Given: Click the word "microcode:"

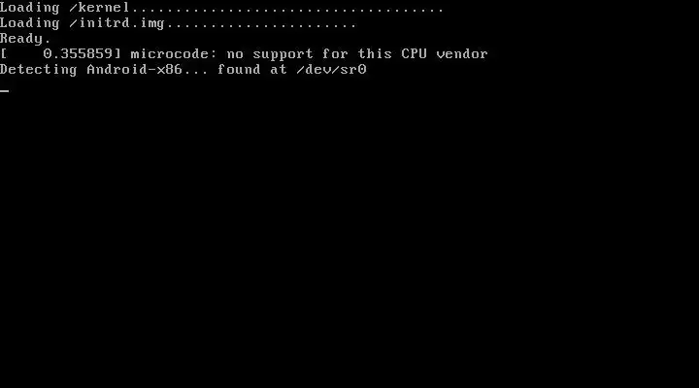Looking at the screenshot, I should [x=174, y=54].
